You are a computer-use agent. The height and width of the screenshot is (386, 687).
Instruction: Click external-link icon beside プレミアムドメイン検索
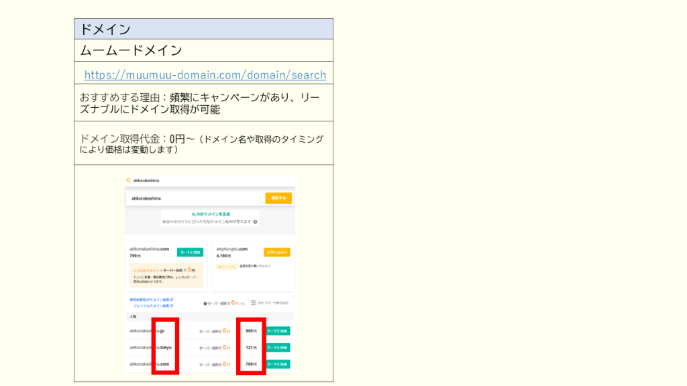pyautogui.click(x=172, y=306)
